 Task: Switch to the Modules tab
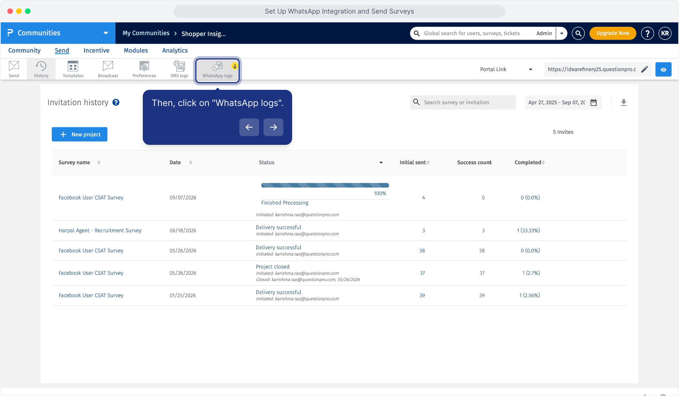[136, 51]
